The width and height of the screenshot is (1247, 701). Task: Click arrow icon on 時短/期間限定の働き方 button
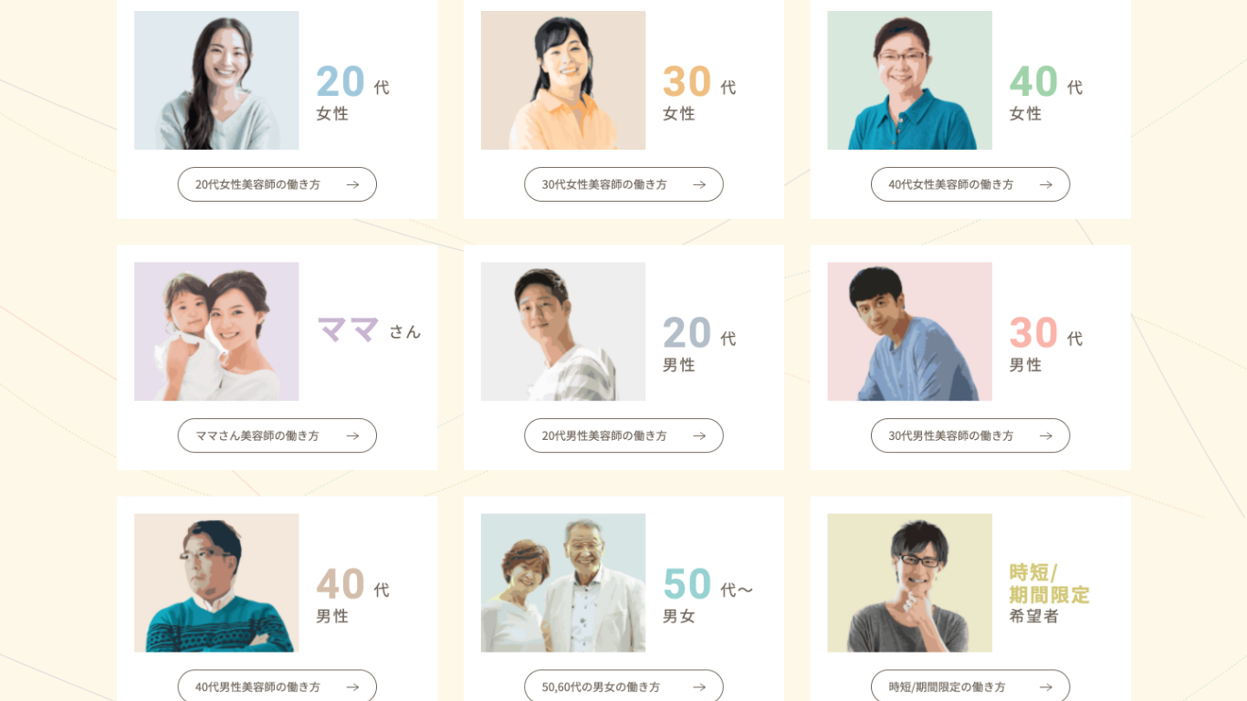[1046, 686]
